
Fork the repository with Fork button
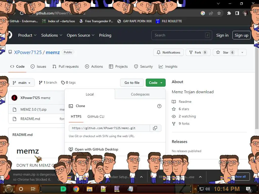coord(198,52)
